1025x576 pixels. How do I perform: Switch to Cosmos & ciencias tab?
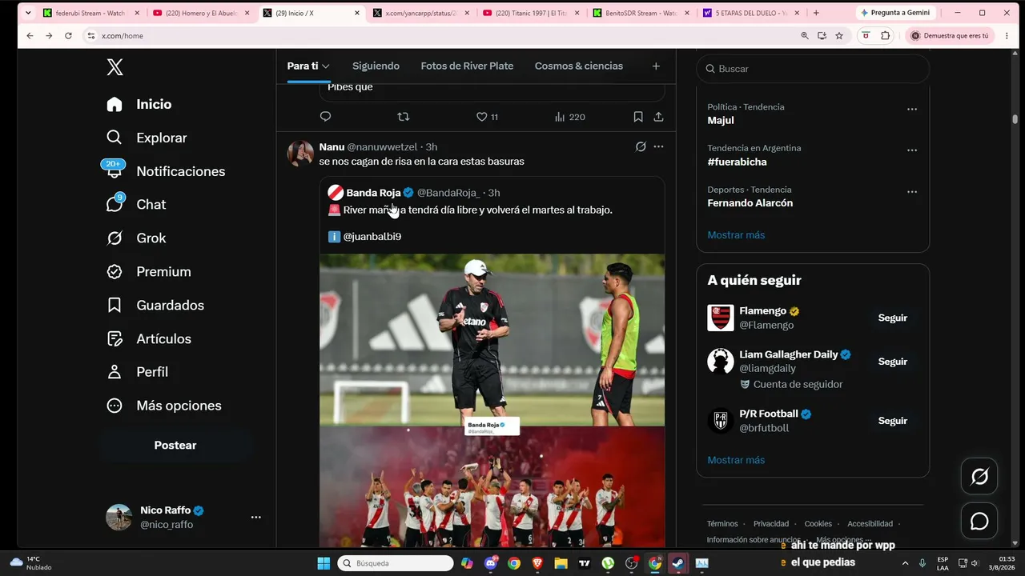(x=579, y=66)
